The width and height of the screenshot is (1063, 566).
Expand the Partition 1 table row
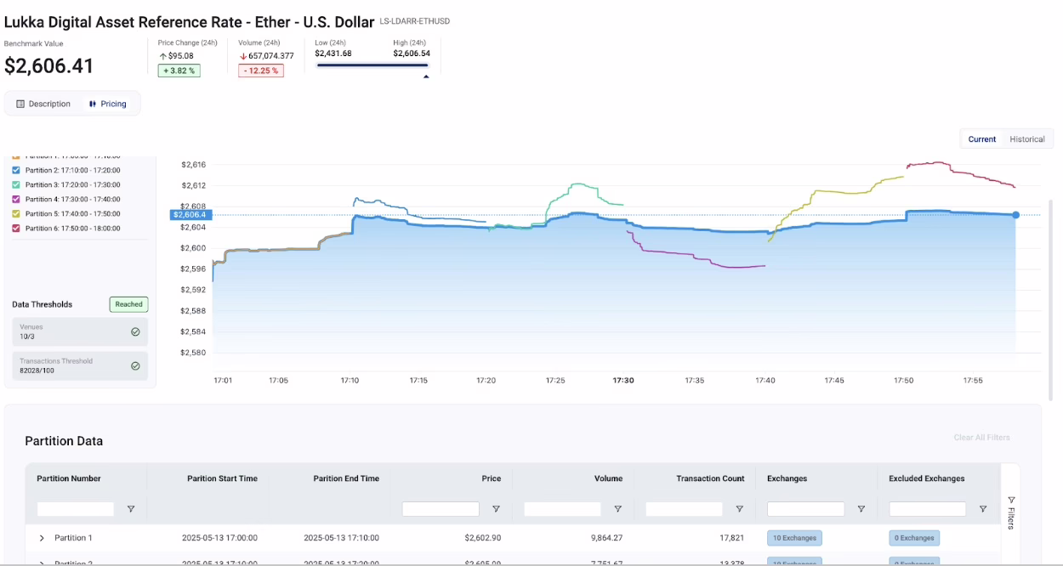coord(42,538)
